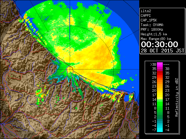
Task: Click the radar site at crosshair center
Action: [x=70, y=69]
